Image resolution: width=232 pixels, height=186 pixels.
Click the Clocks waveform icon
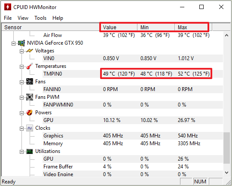30,128
